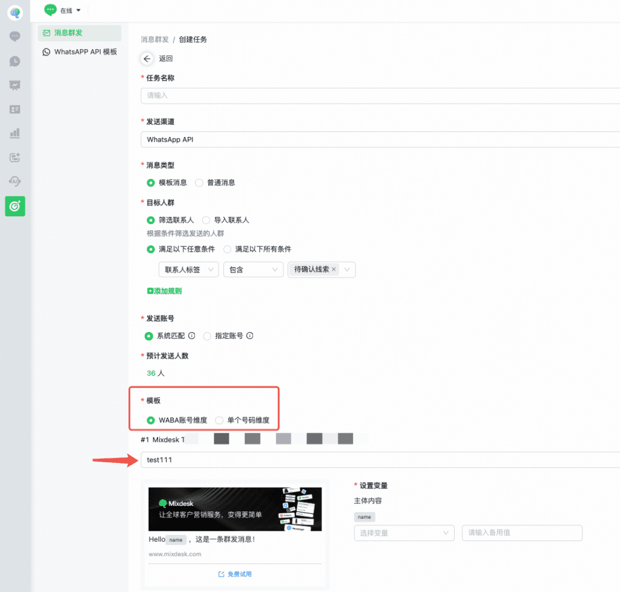Screen dimensions: 620x592
Task: Expand the 联系人标签 dropdown
Action: coord(188,270)
